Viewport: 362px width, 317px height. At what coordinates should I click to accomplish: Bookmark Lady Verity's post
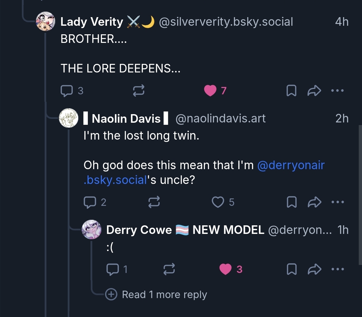[x=291, y=90]
